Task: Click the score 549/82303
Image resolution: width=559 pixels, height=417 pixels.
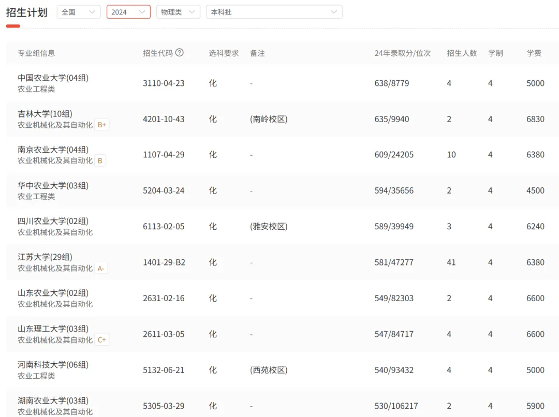Action: point(394,299)
